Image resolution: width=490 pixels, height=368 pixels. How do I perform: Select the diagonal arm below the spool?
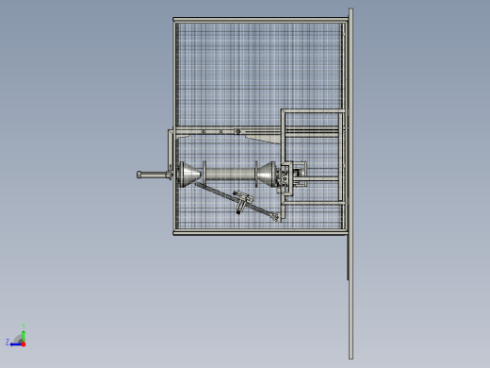click(237, 201)
